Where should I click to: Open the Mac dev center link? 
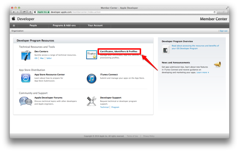click(42, 58)
